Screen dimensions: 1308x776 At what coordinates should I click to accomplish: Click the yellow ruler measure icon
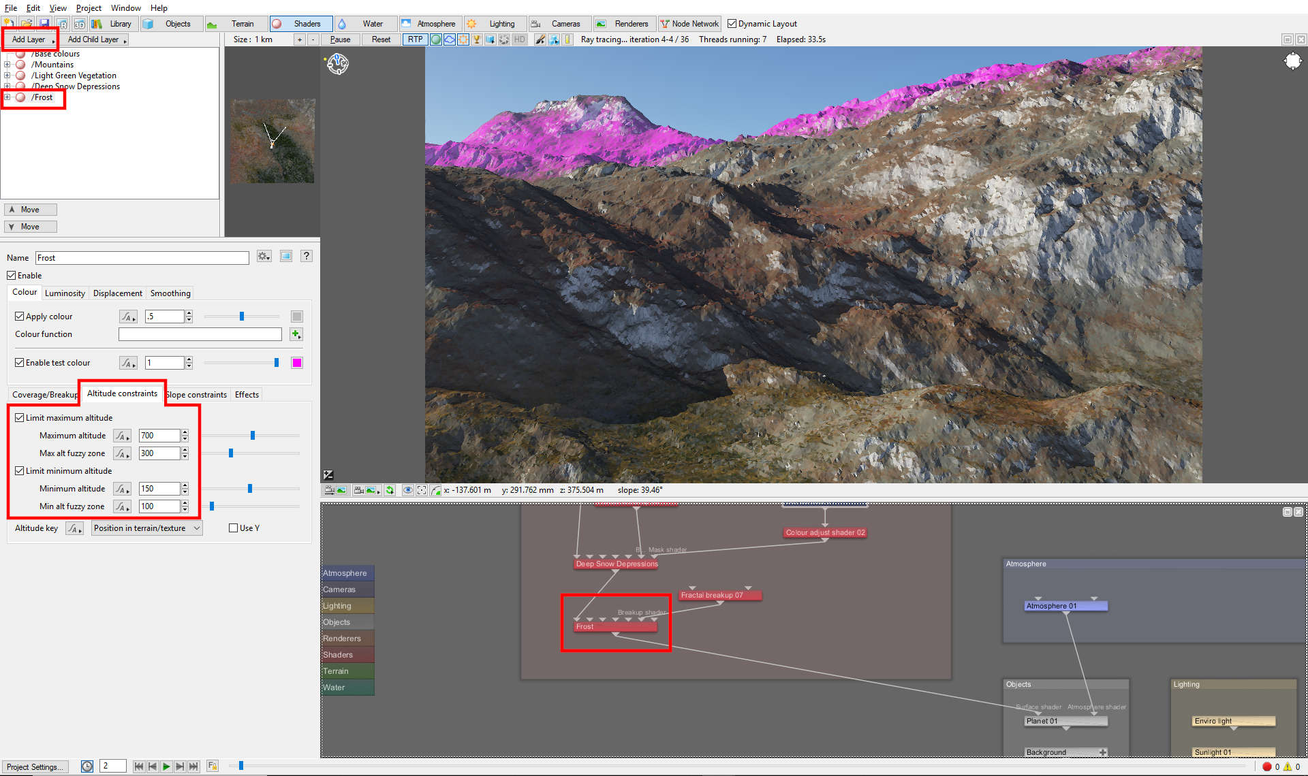(567, 39)
